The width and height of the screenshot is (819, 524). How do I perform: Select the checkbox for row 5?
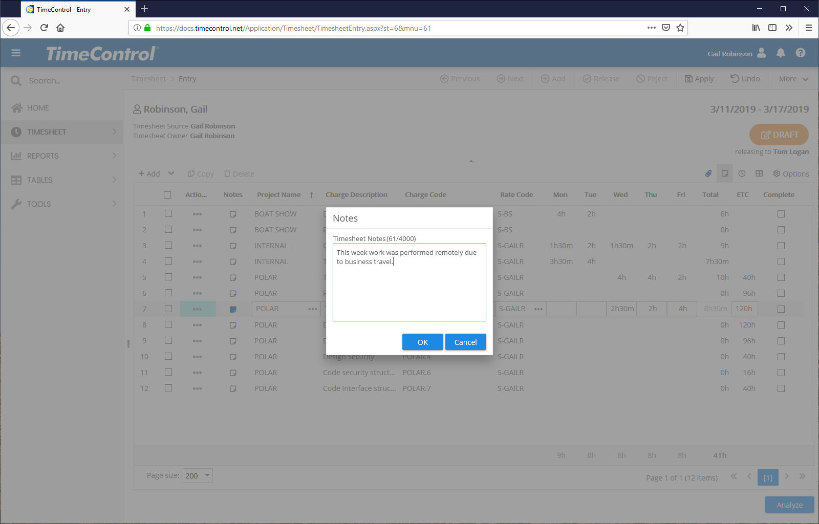click(168, 277)
